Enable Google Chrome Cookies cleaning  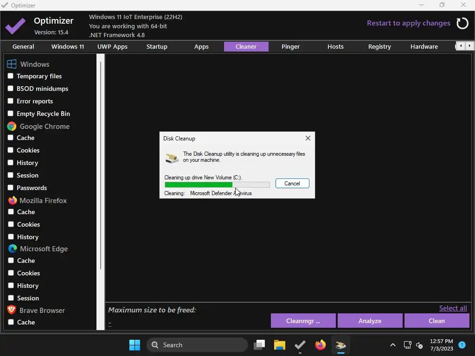[11, 150]
